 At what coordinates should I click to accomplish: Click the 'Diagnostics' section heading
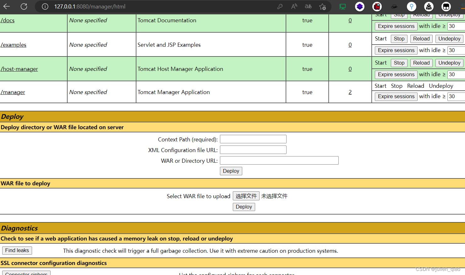point(19,228)
